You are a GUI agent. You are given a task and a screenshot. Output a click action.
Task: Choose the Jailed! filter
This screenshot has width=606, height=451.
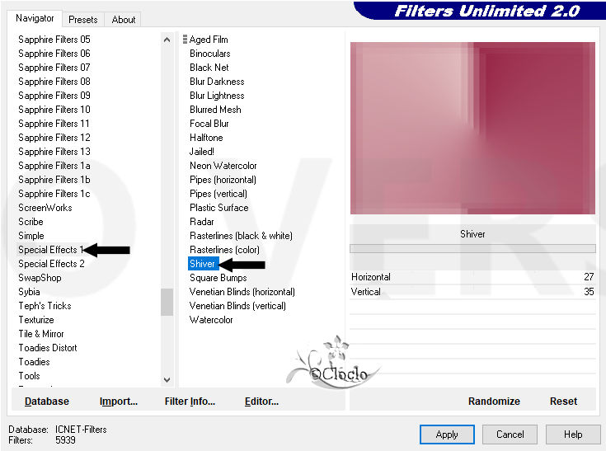tap(202, 152)
